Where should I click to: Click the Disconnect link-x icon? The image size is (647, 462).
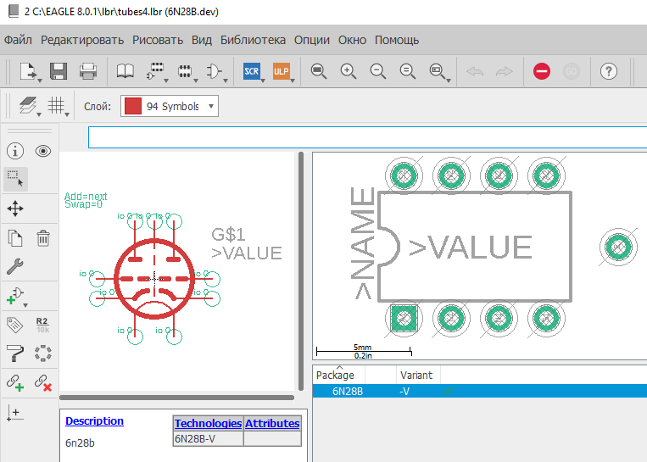[x=43, y=382]
